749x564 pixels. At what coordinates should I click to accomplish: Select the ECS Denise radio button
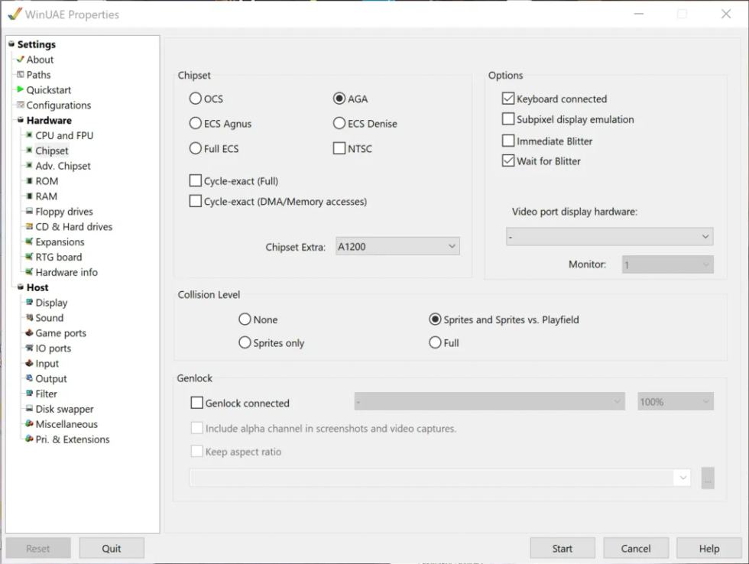tap(339, 123)
